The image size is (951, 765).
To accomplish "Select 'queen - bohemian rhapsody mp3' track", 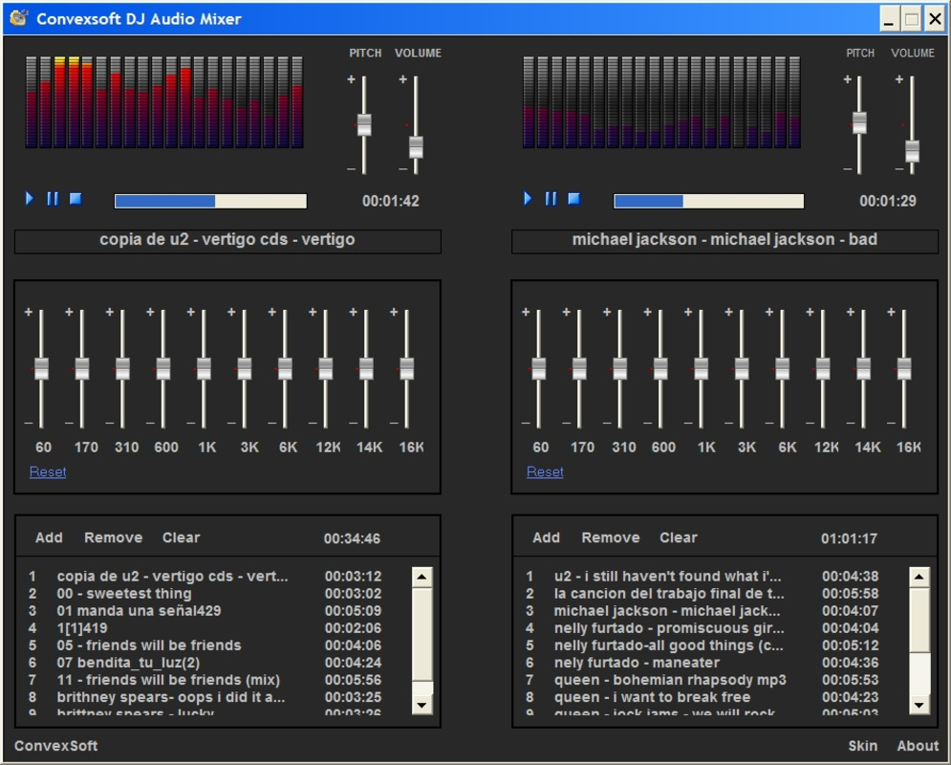I will pos(702,680).
